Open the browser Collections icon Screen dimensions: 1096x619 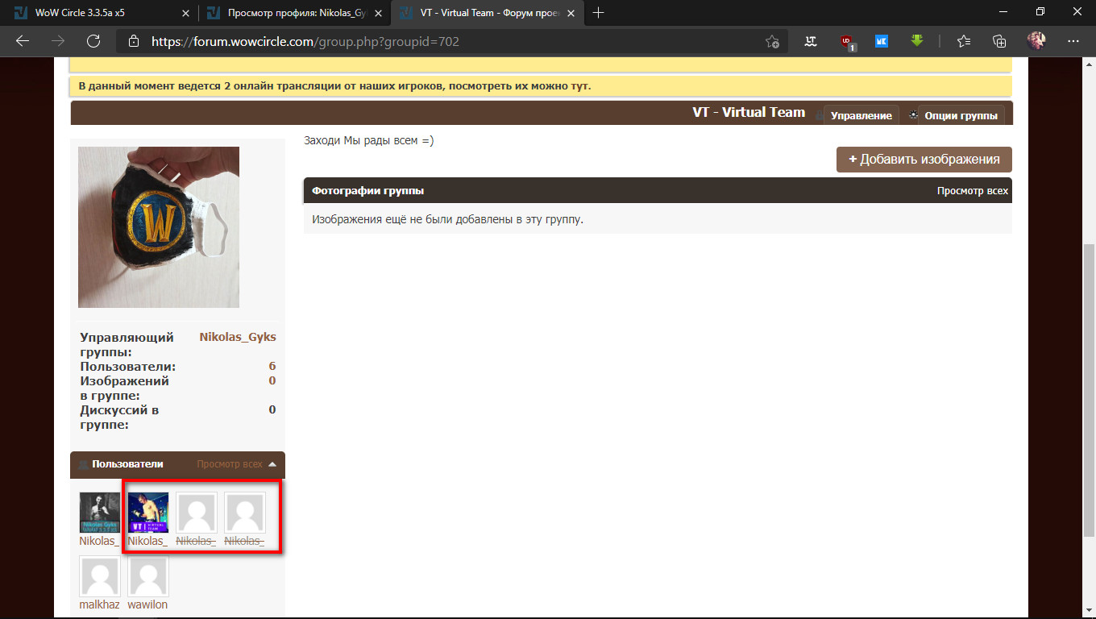tap(999, 41)
